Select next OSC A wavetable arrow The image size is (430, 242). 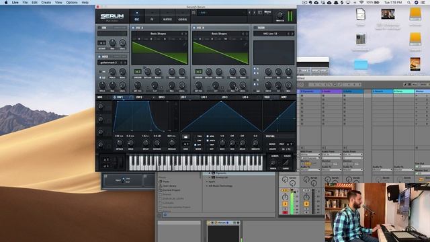(x=186, y=34)
